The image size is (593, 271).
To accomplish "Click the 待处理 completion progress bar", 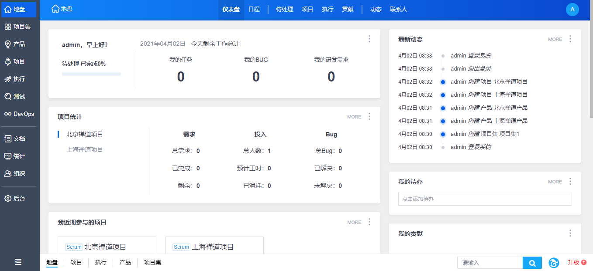I will tap(91, 74).
